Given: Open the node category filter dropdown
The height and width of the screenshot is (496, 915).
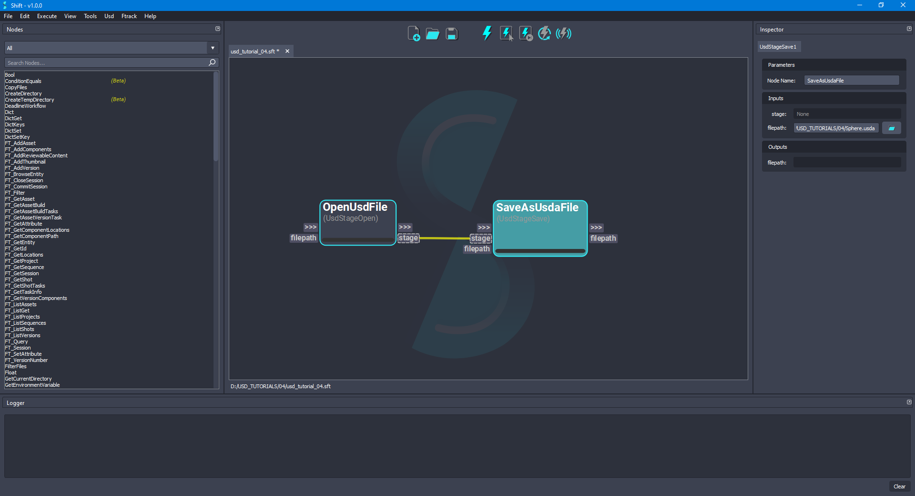Looking at the screenshot, I should 212,48.
